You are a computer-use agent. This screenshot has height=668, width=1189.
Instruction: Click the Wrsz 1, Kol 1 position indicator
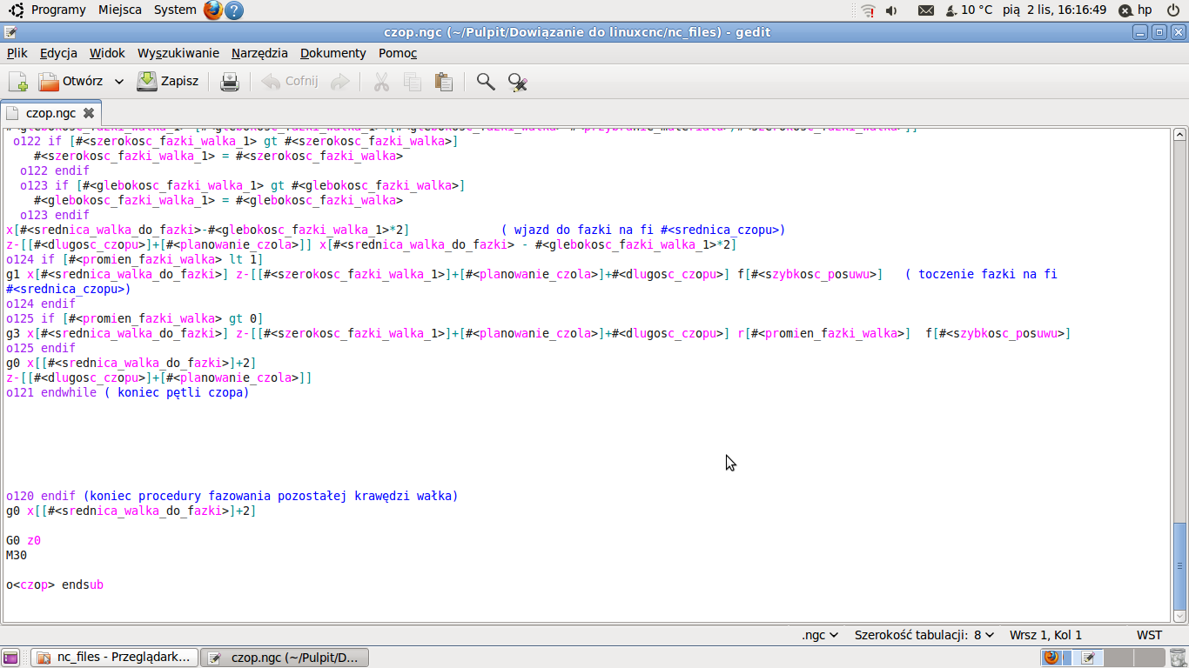pyautogui.click(x=1045, y=635)
